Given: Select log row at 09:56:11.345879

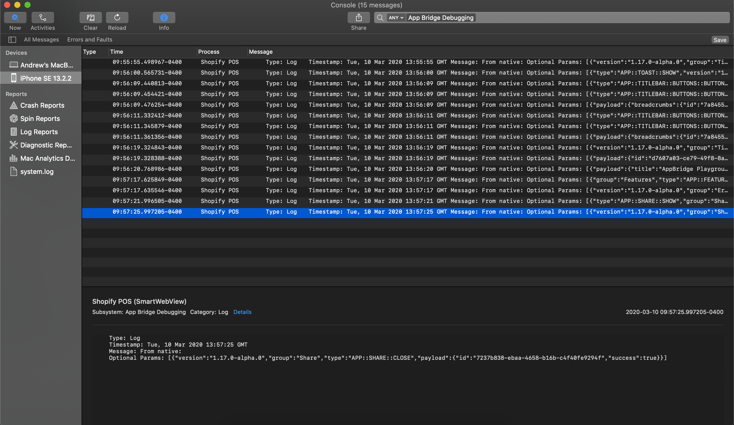Looking at the screenshot, I should pyautogui.click(x=408, y=126).
